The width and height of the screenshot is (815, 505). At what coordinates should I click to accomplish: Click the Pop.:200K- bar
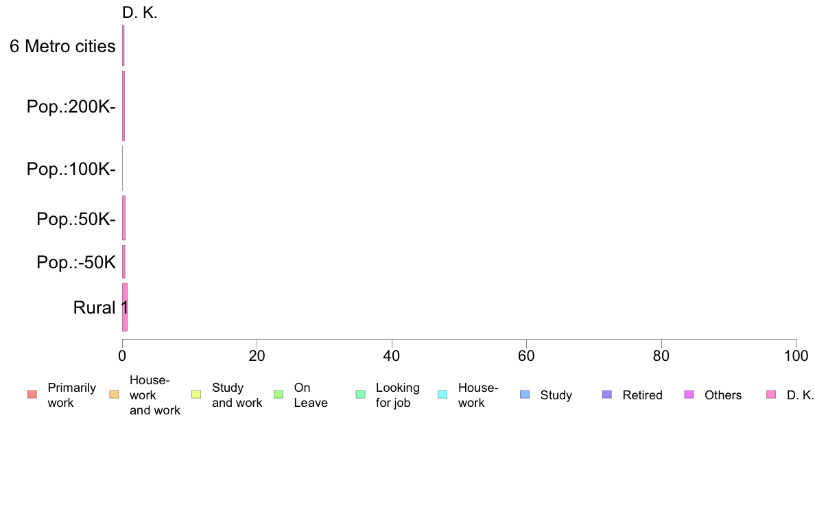click(x=123, y=106)
